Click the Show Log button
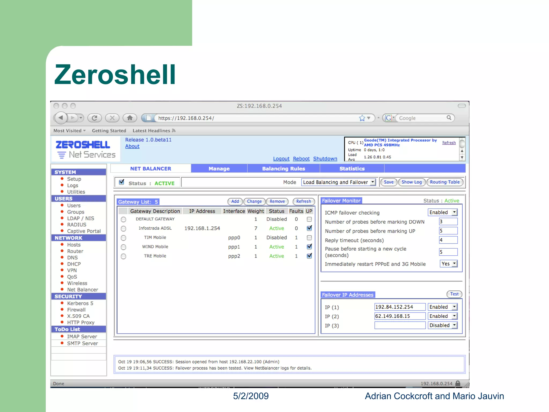549x412 pixels. click(x=412, y=182)
